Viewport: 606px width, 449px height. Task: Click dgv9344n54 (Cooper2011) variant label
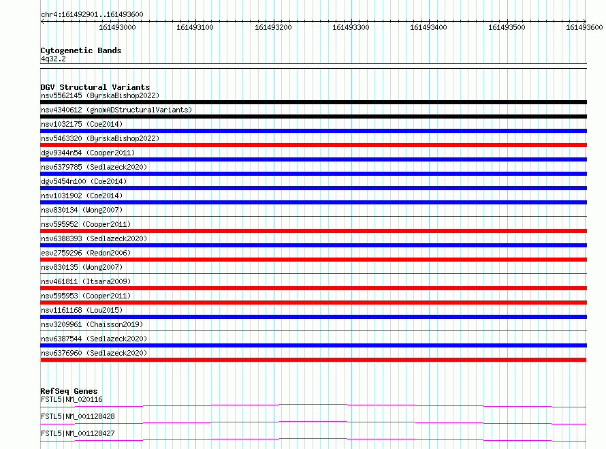click(88, 153)
